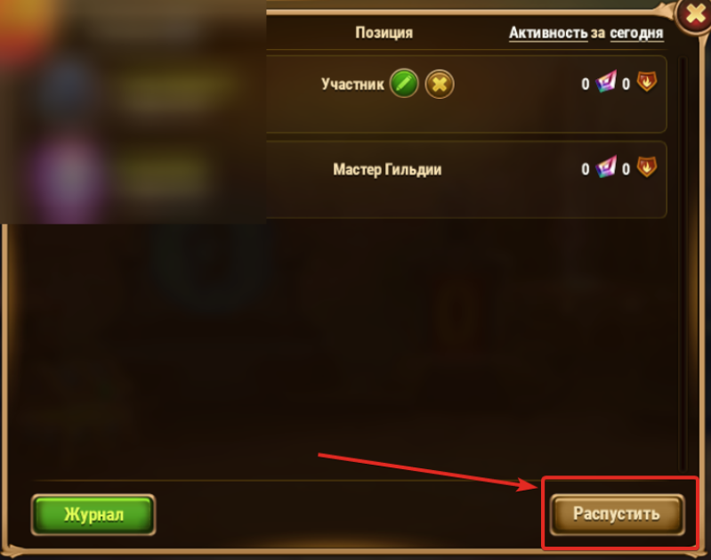This screenshot has width=711, height=560.
Task: Click the сегодня period link
Action: pyautogui.click(x=636, y=33)
